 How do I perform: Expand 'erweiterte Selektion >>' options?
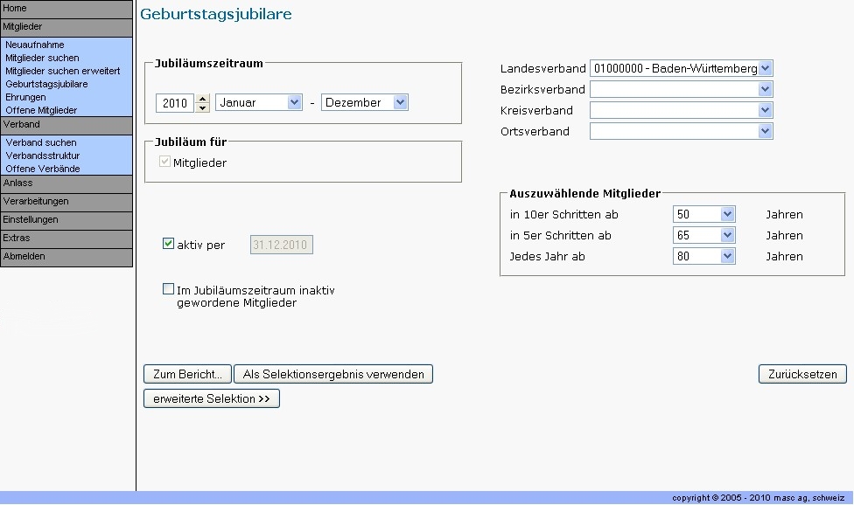(x=211, y=398)
